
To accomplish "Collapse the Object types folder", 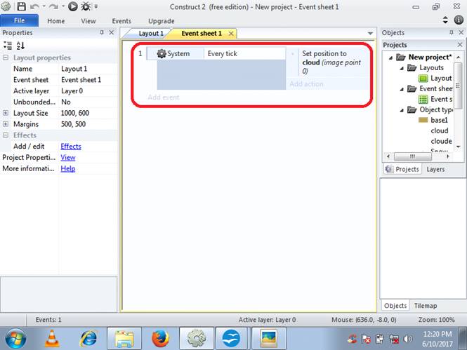I will click(402, 110).
